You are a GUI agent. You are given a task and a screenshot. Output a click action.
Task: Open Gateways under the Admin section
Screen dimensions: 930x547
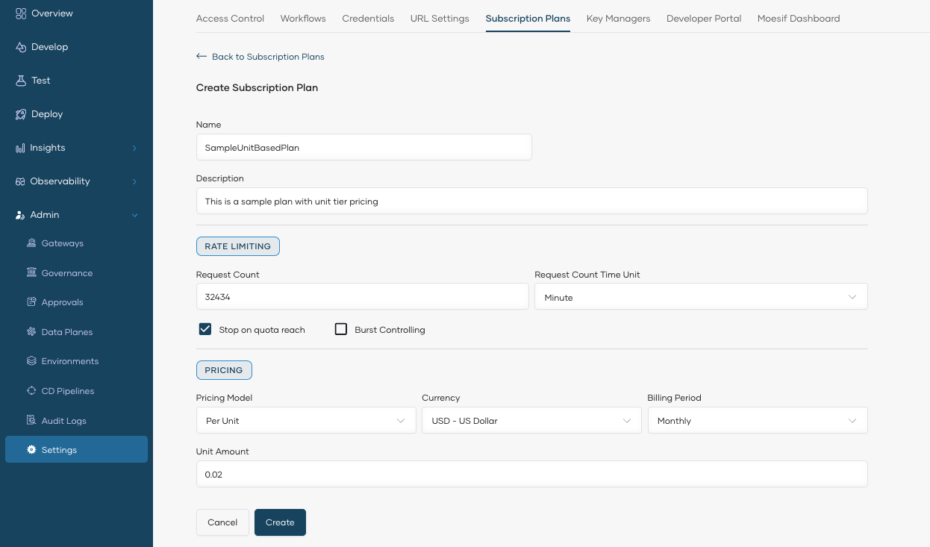tap(60, 243)
